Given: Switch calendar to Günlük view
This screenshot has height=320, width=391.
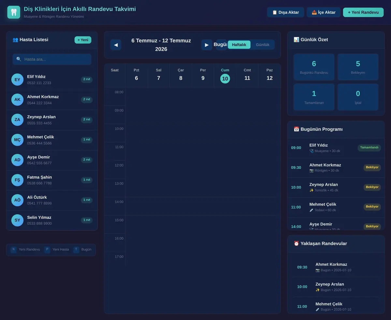Looking at the screenshot, I should tap(263, 45).
